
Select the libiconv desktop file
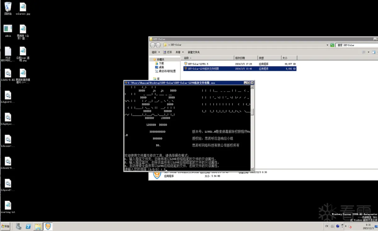[8, 141]
